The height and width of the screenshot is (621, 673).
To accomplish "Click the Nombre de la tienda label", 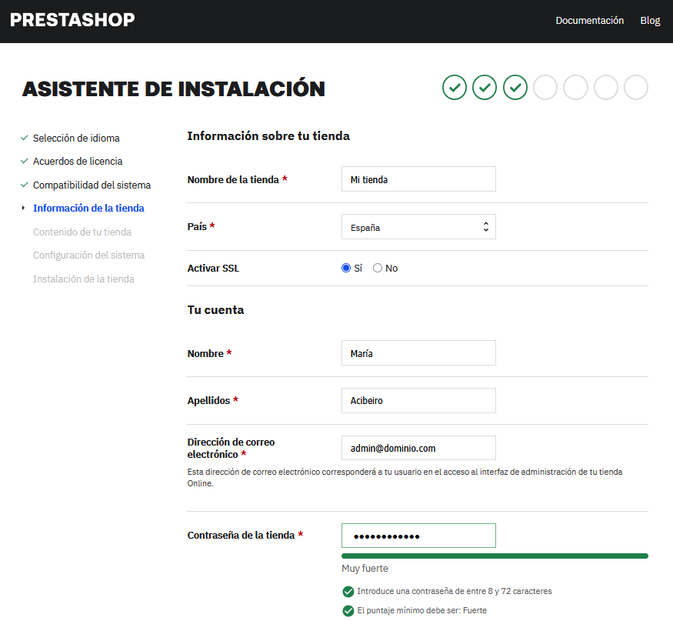I will point(238,179).
